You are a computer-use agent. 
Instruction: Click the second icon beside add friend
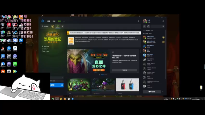148,26
